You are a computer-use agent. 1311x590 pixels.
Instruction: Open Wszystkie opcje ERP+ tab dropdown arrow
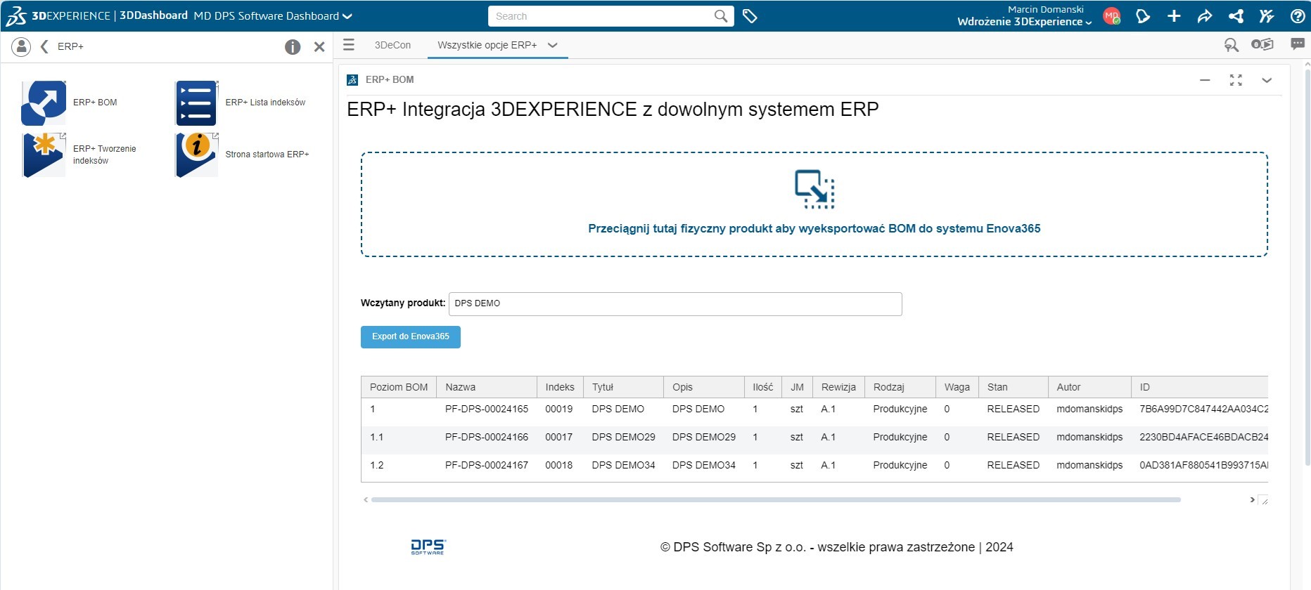point(553,45)
